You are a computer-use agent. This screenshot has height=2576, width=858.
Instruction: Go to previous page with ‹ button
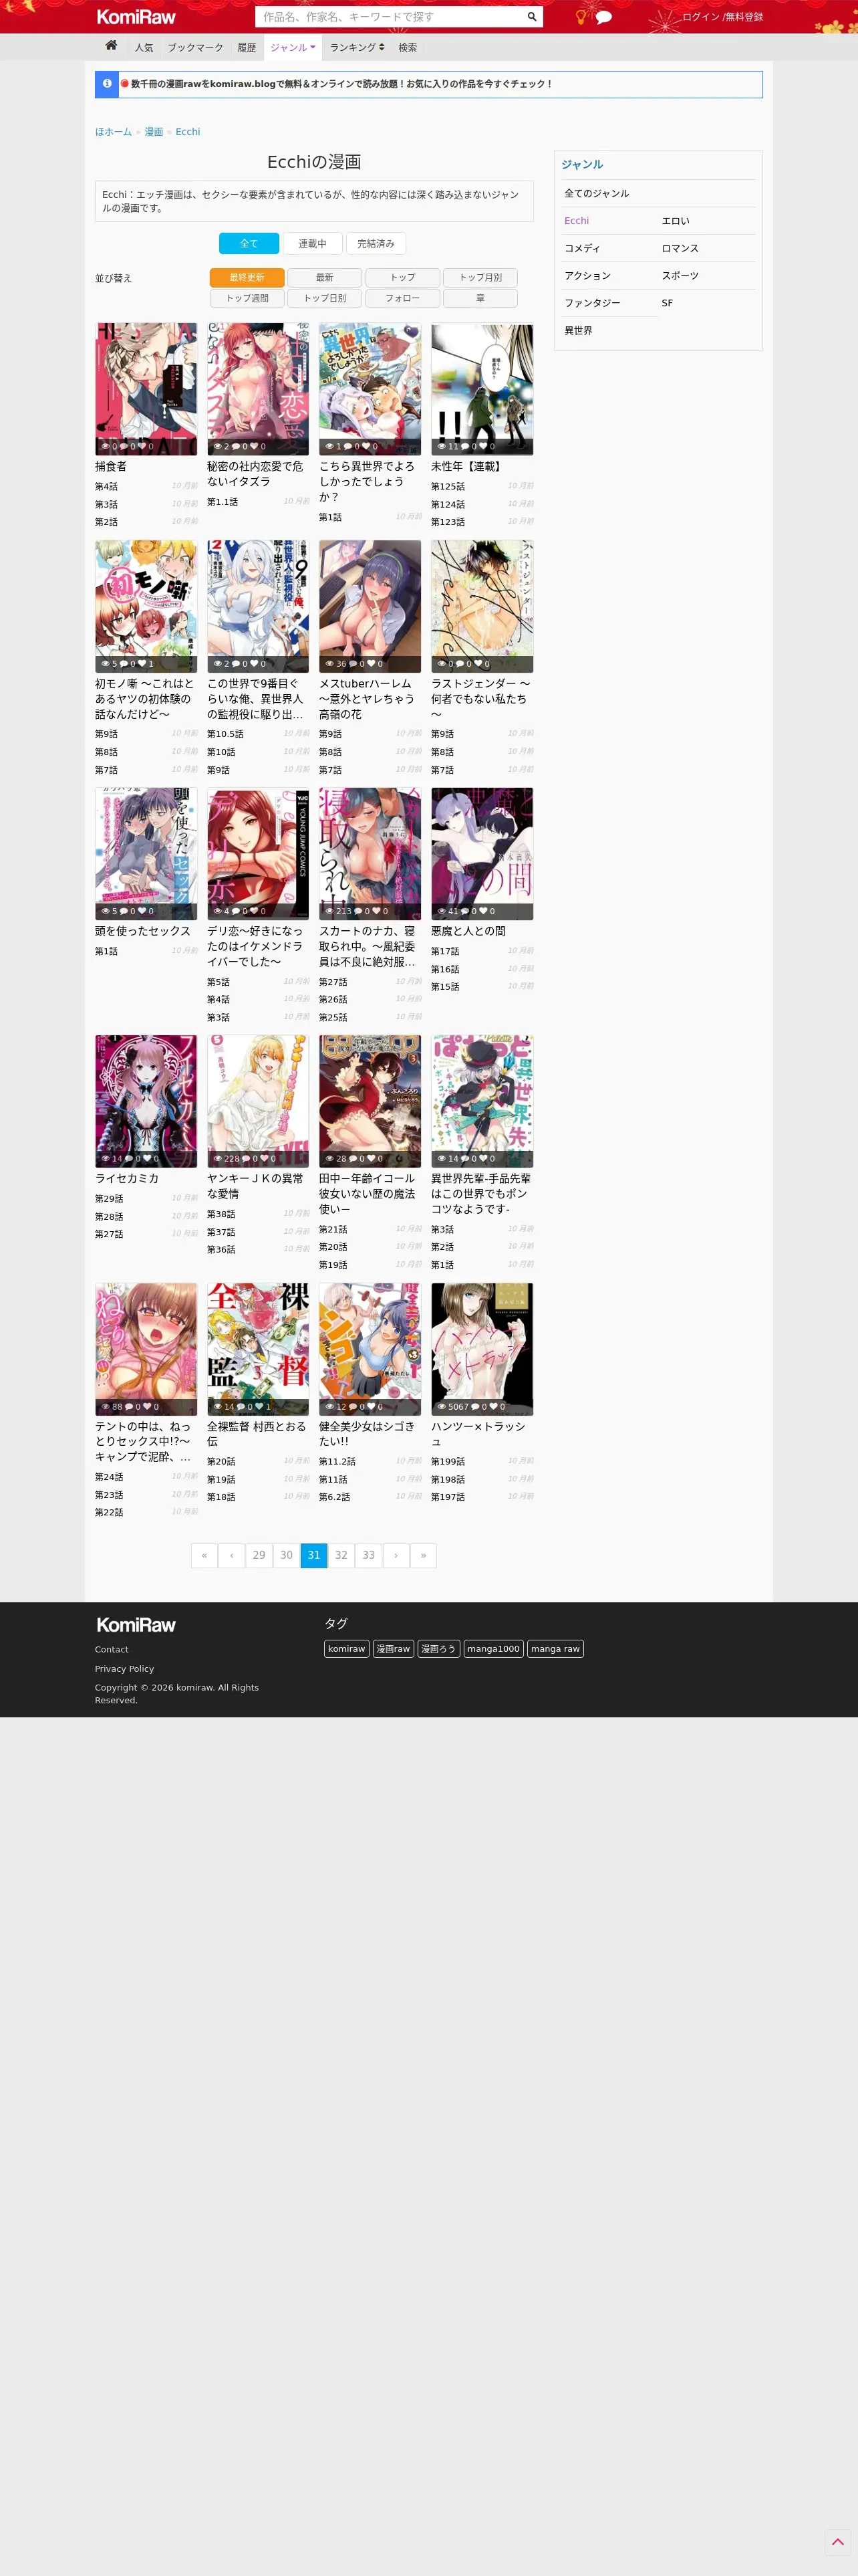[x=232, y=1555]
